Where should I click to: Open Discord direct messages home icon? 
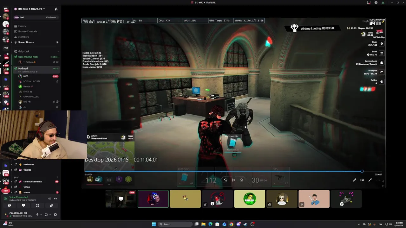6,9
